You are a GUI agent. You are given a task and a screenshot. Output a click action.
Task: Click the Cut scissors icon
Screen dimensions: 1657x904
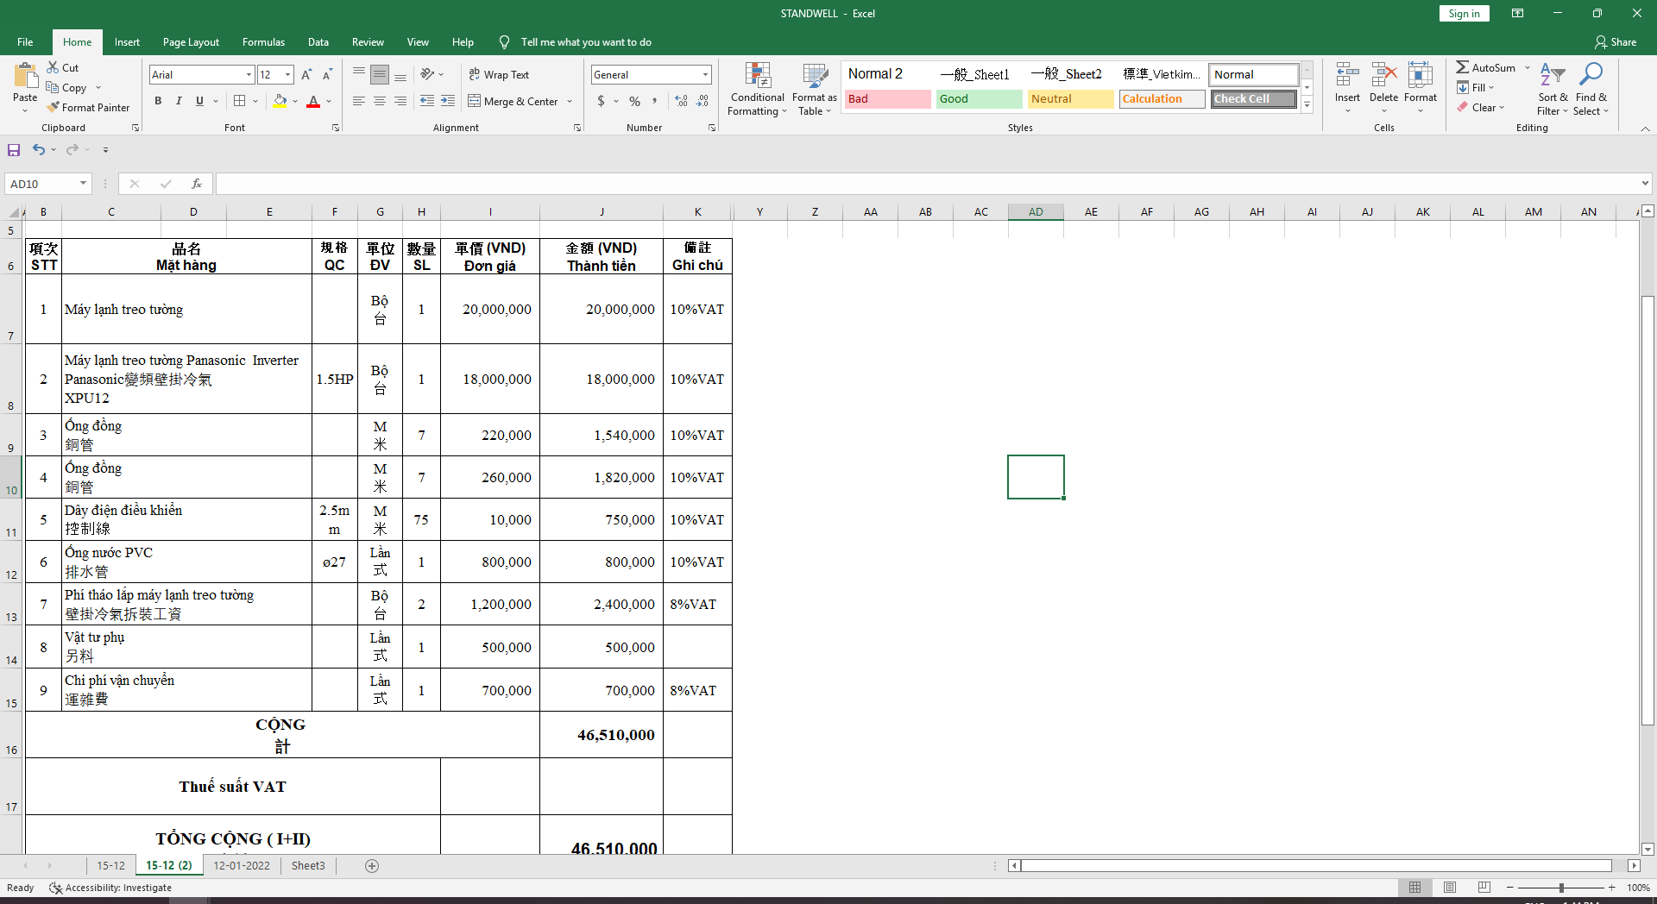53,67
